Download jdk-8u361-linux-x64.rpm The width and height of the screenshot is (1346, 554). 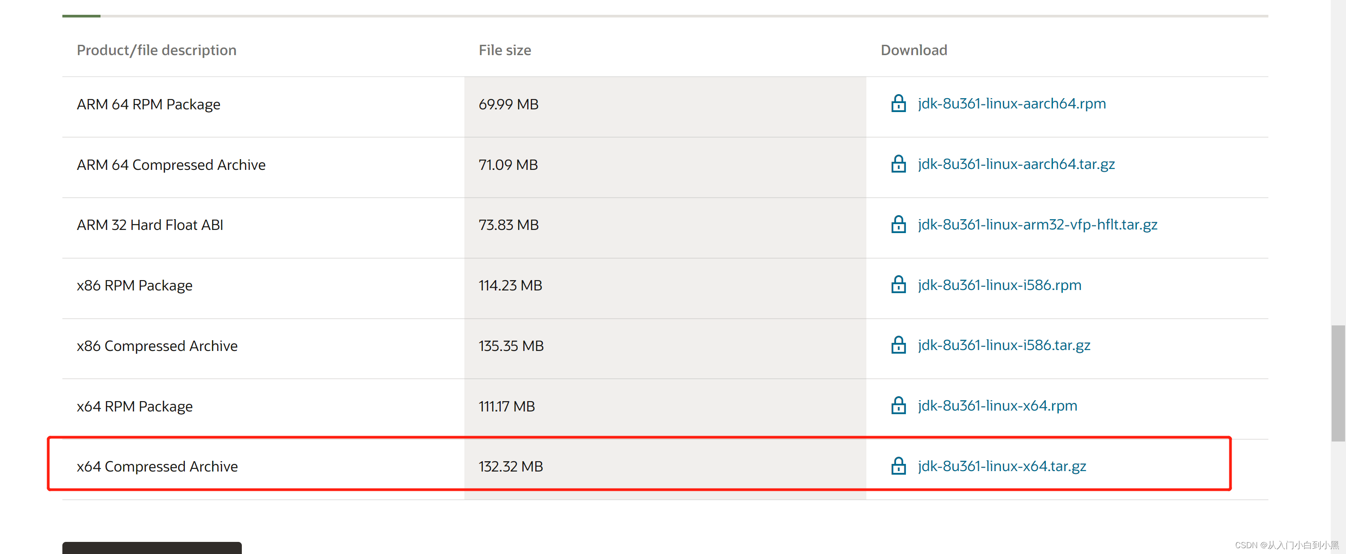pos(997,406)
